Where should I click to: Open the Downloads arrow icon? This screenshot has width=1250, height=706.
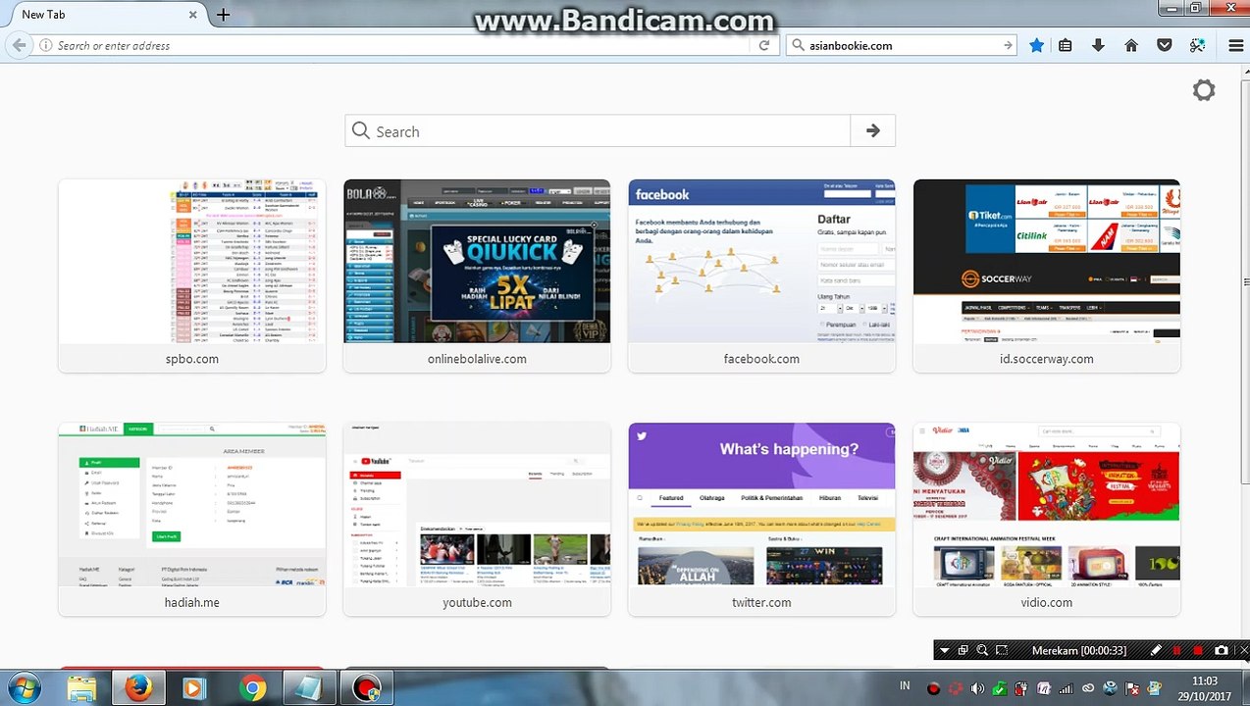(x=1098, y=45)
